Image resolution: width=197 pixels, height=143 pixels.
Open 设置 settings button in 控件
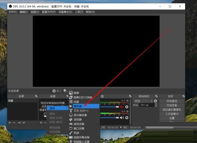point(172,118)
